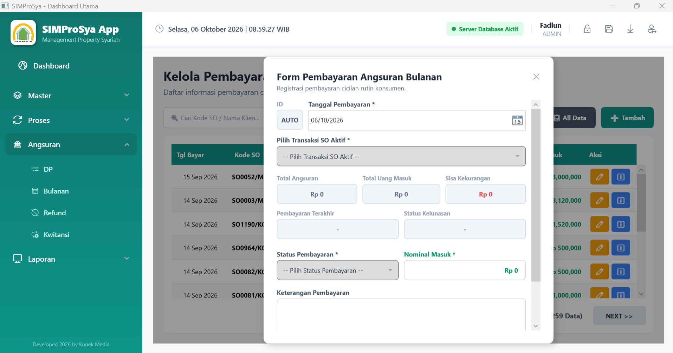Click the All Data button
This screenshot has height=353, width=673.
coord(574,118)
